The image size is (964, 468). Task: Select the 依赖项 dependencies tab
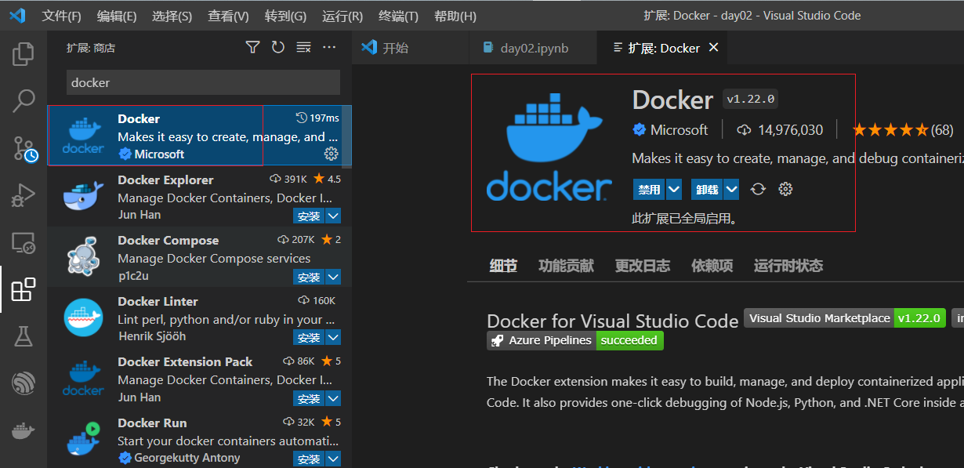tap(712, 266)
